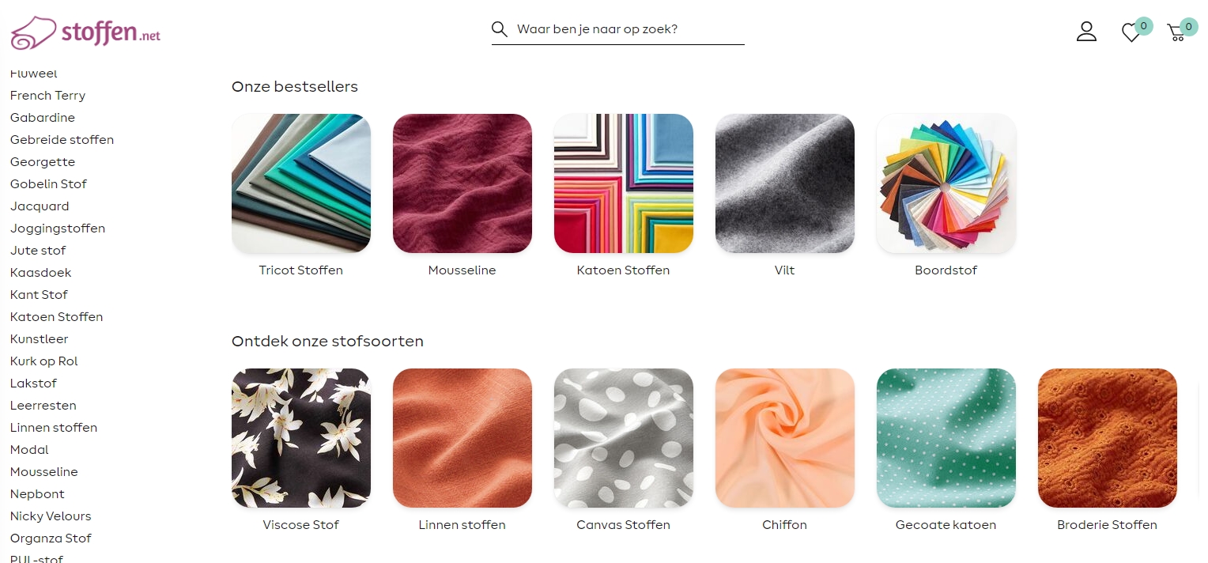Screen dimensions: 1208x563
Task: Open Nicky Velours sidebar category
Action: (51, 516)
